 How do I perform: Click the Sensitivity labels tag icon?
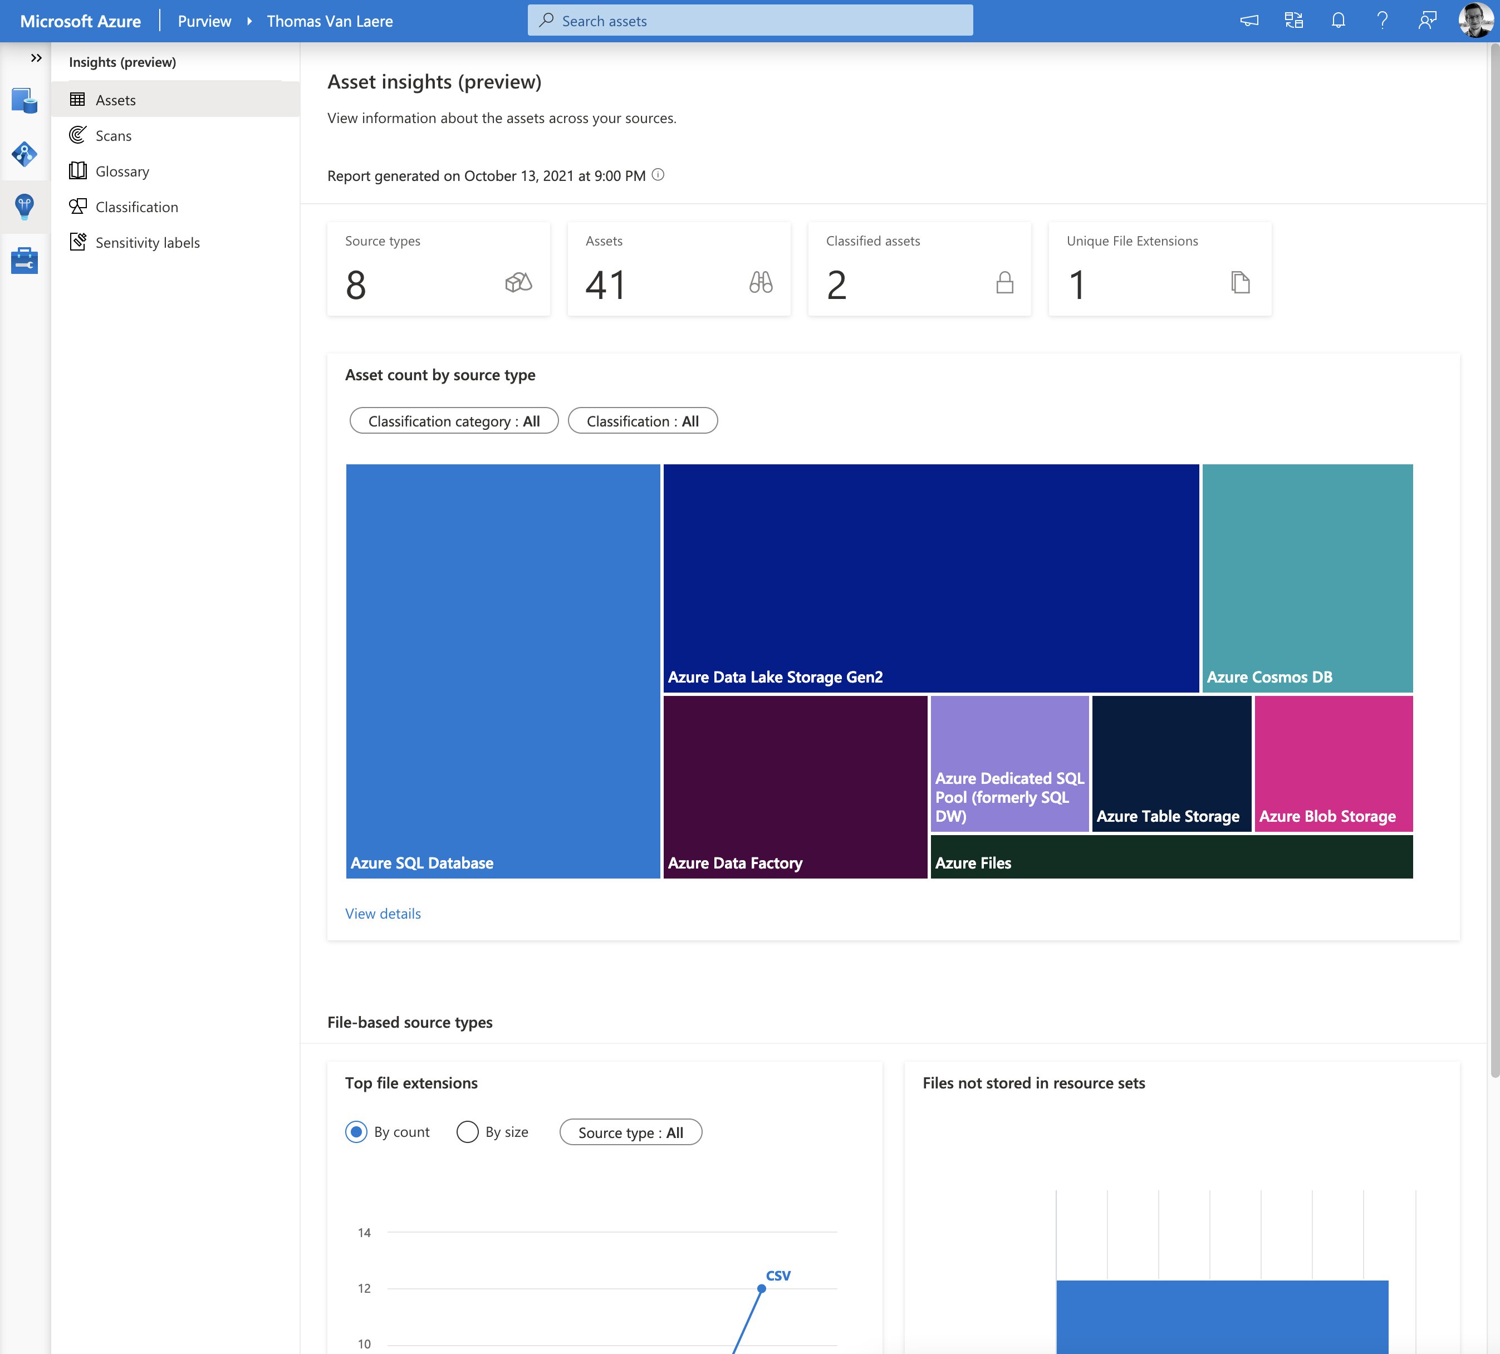(77, 242)
